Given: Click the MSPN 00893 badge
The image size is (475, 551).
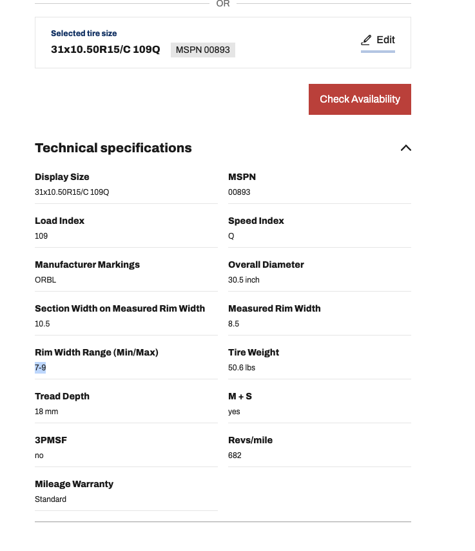Looking at the screenshot, I should click(203, 50).
